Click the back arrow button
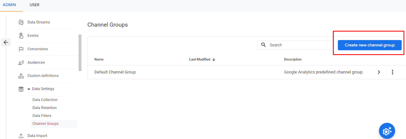 (6, 42)
